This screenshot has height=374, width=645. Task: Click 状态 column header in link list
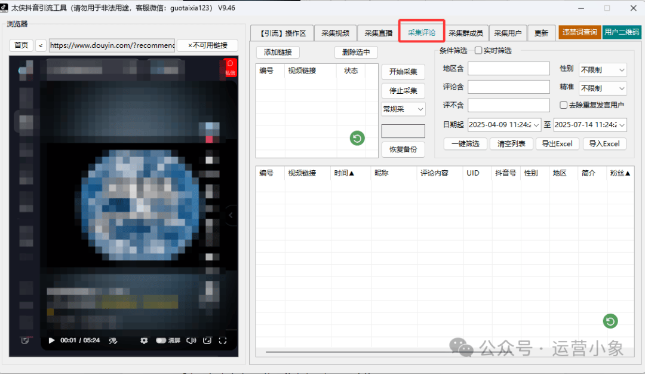[351, 70]
